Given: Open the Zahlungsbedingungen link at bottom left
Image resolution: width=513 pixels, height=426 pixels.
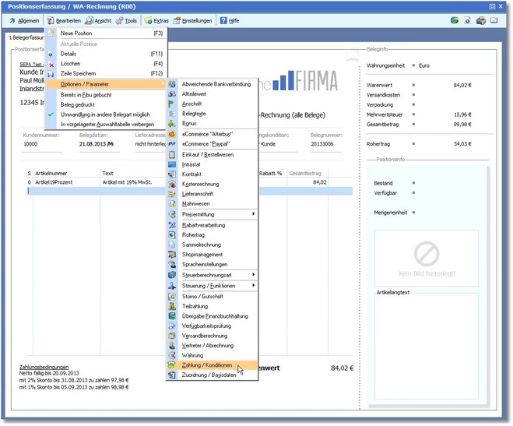Looking at the screenshot, I should (44, 367).
